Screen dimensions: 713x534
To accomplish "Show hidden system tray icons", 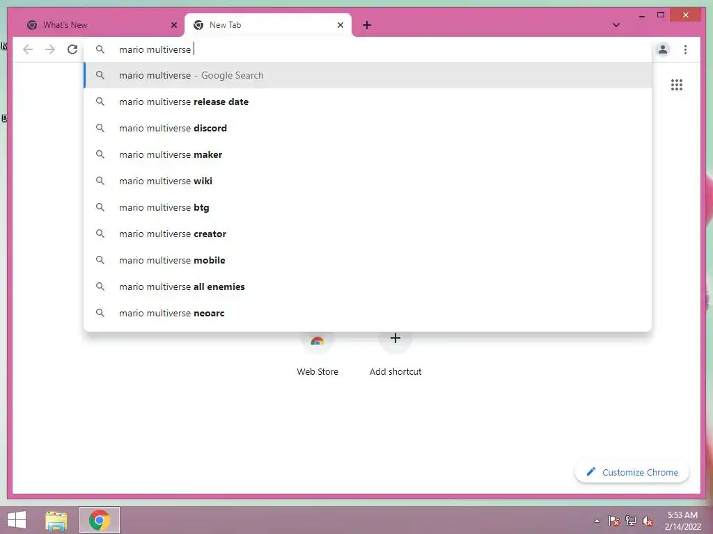I will [597, 521].
